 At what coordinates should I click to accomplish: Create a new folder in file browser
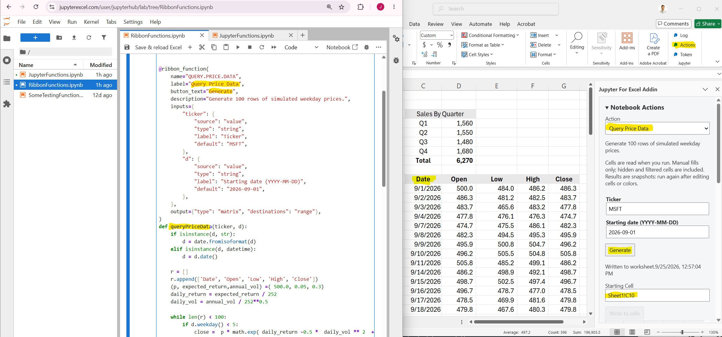point(59,38)
